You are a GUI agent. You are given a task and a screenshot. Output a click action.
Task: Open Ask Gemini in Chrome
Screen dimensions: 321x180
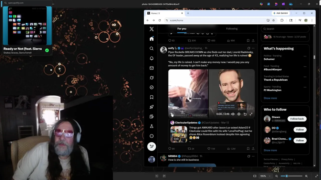[x=280, y=13]
